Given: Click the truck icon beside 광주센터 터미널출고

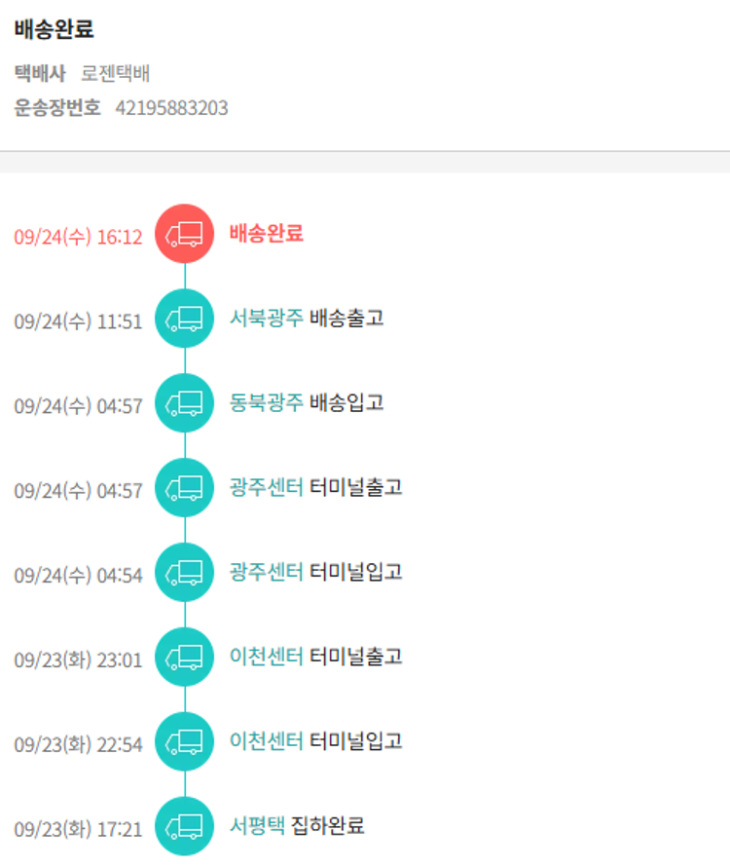Looking at the screenshot, I should tap(184, 488).
